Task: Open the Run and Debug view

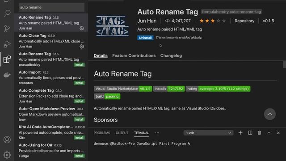Action: [x=7, y=44]
